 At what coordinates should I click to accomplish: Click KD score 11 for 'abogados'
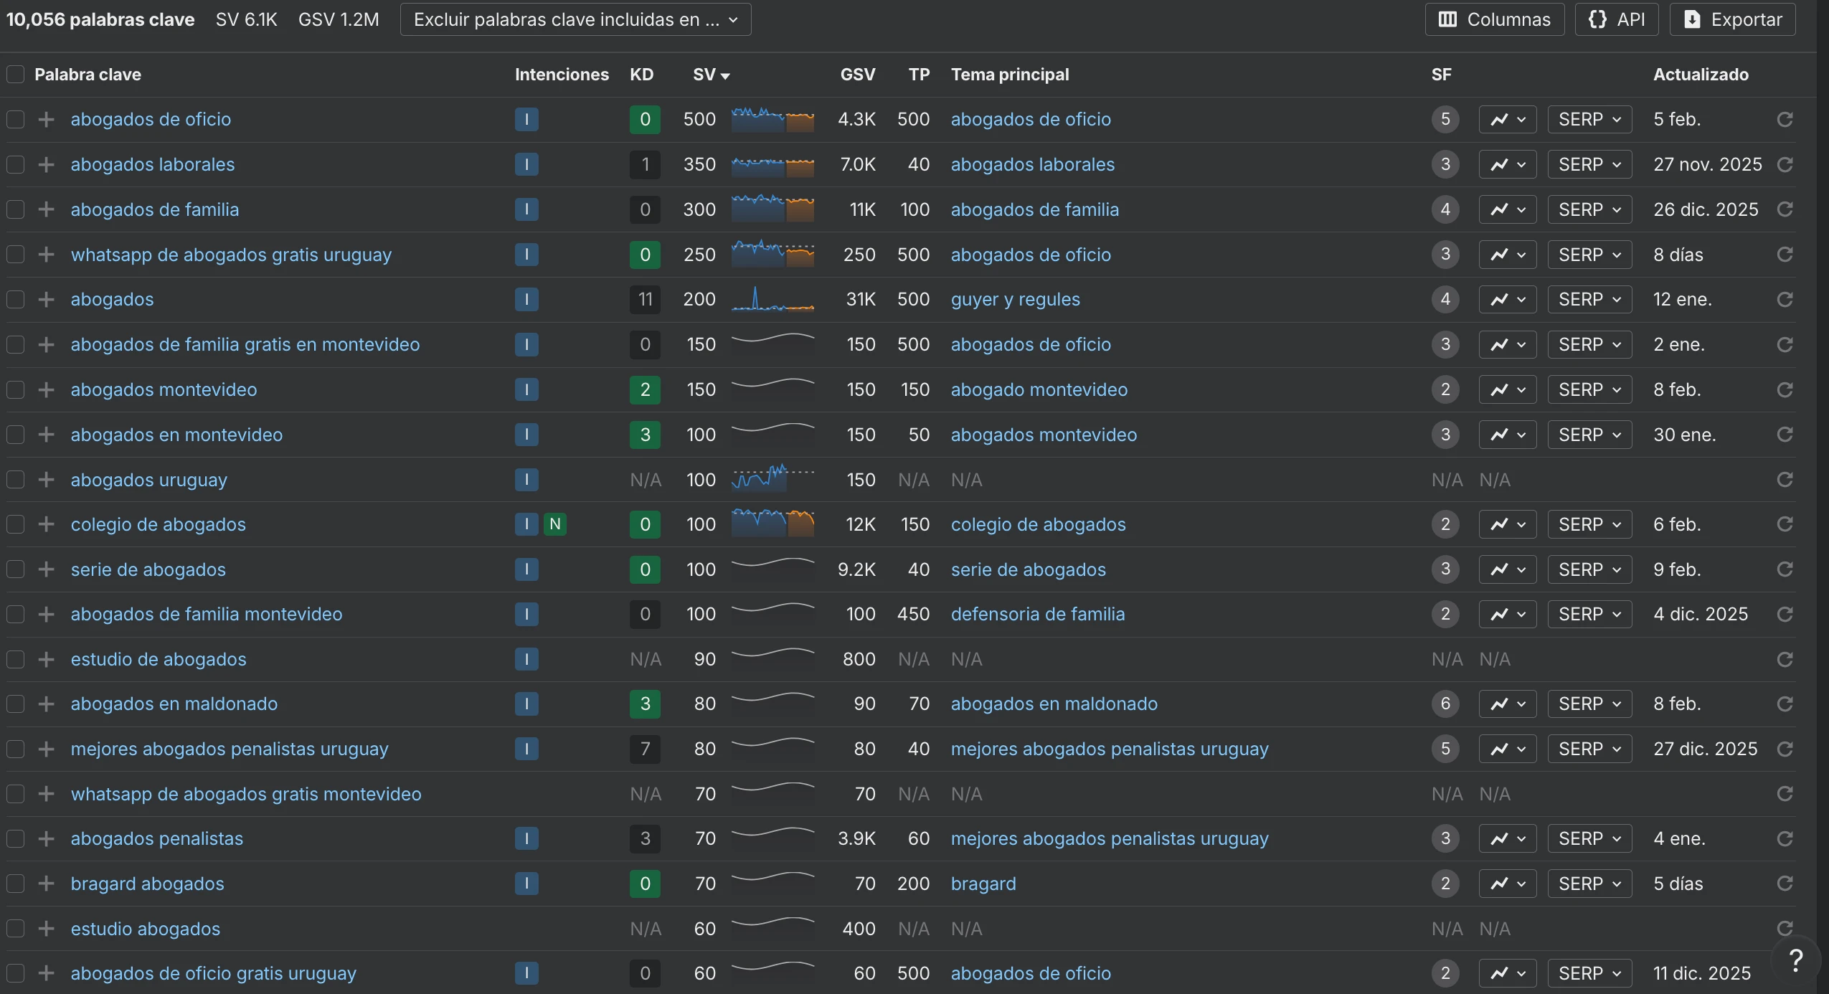tap(645, 299)
